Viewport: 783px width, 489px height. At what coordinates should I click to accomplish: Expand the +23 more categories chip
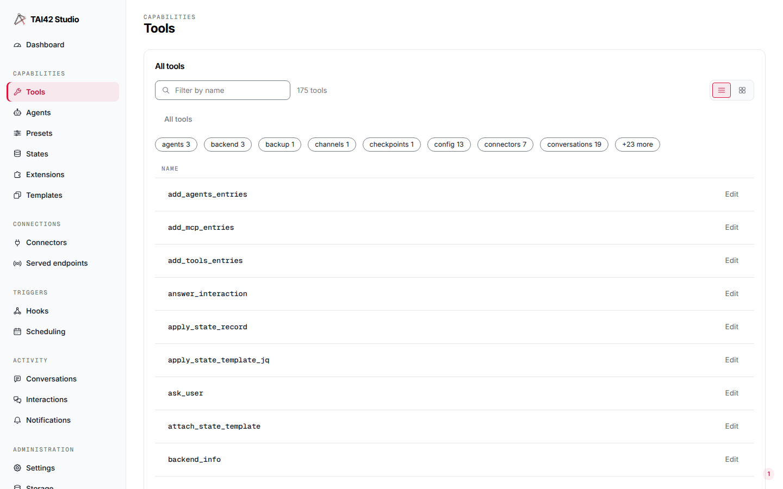pos(637,145)
